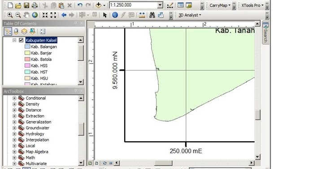Open the Table Of Contents window icon
Image resolution: width=322 pixels, height=169 pixels.
coord(181,5)
